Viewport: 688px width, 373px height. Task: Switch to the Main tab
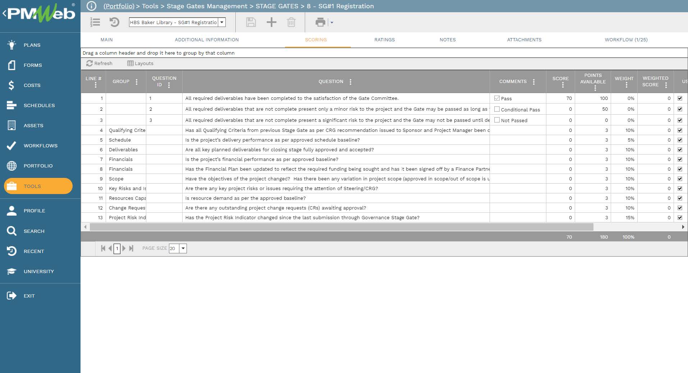[x=106, y=40]
